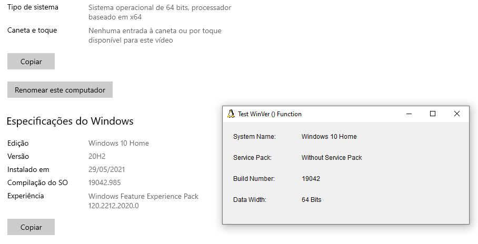Click the 'Tipo de sistema' label
Image resolution: width=478 pixels, height=244 pixels.
pyautogui.click(x=33, y=7)
